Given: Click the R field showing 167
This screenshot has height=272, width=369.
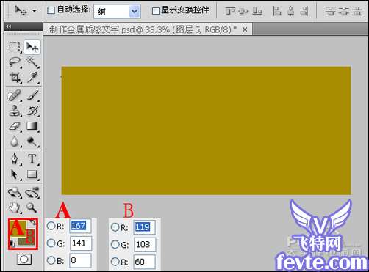Looking at the screenshot, I should tap(80, 226).
